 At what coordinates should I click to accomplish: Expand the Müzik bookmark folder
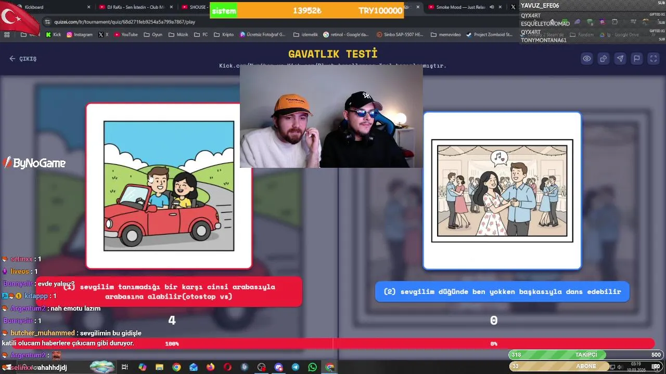(178, 35)
